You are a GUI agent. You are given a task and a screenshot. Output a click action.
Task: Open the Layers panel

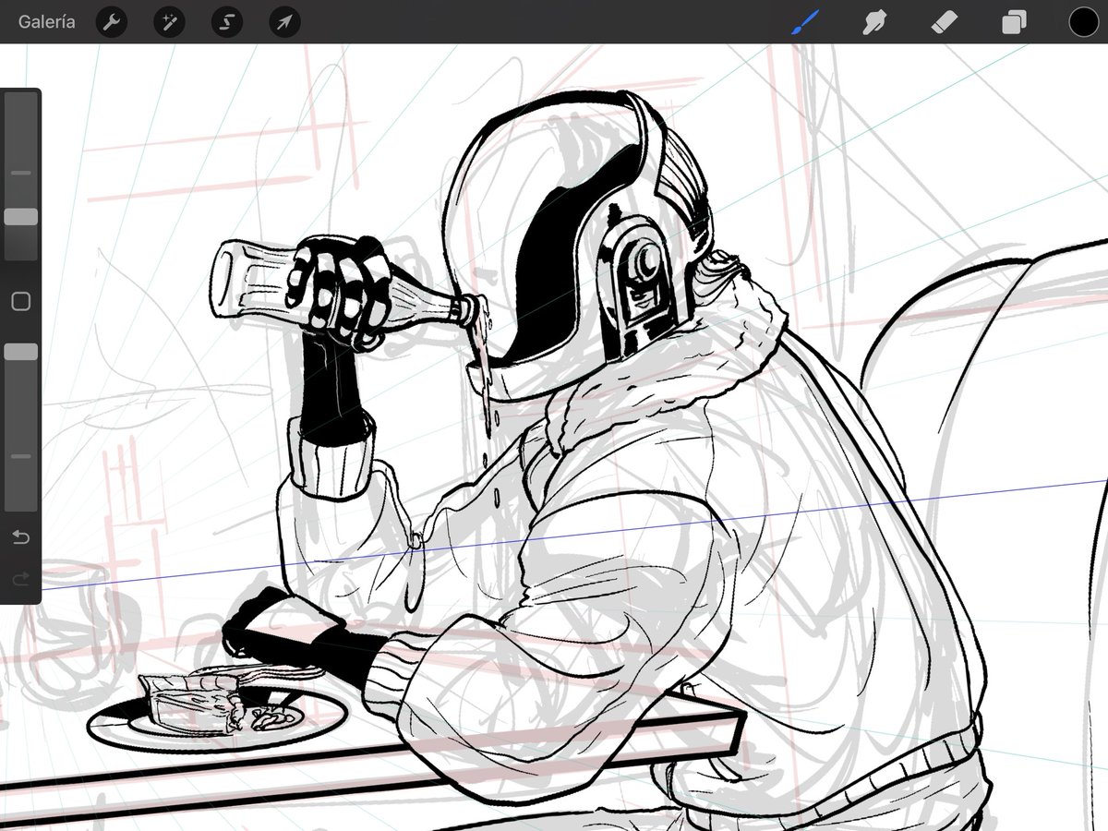[x=1014, y=21]
